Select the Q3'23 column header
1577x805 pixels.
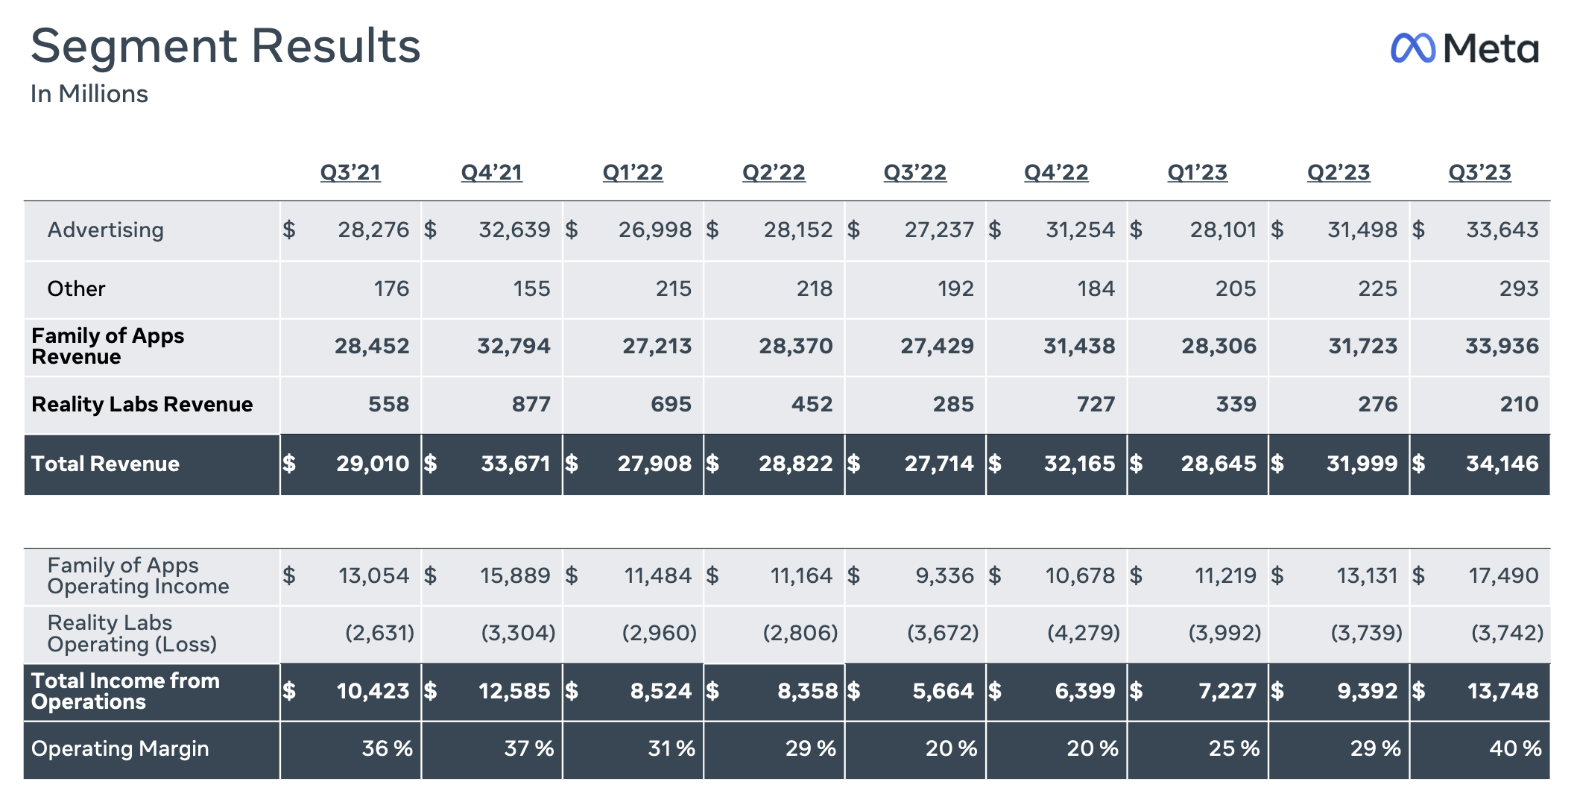point(1479,172)
